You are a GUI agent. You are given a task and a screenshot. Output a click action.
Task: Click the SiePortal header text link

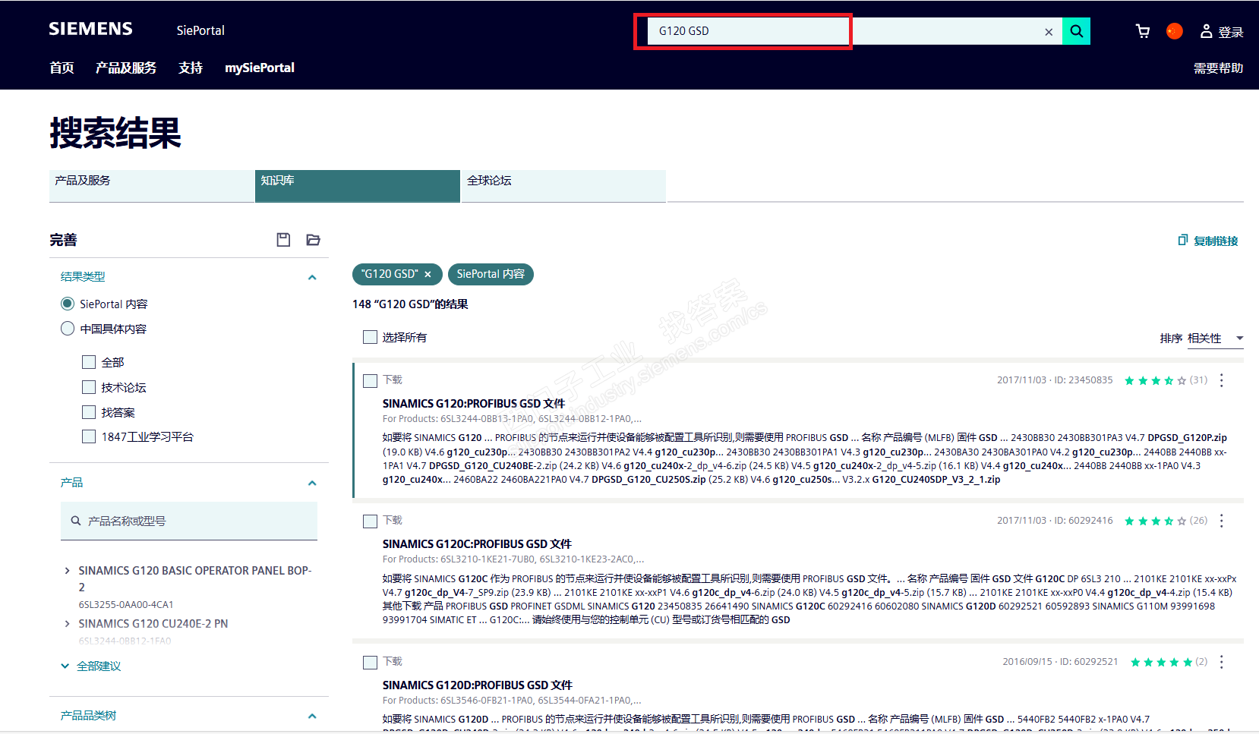pyautogui.click(x=200, y=30)
